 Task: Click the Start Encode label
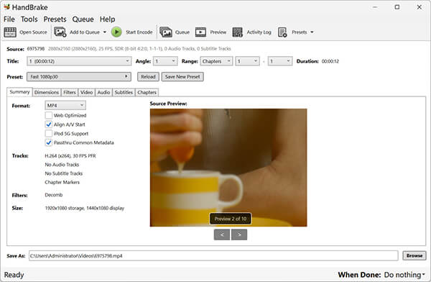coord(139,32)
